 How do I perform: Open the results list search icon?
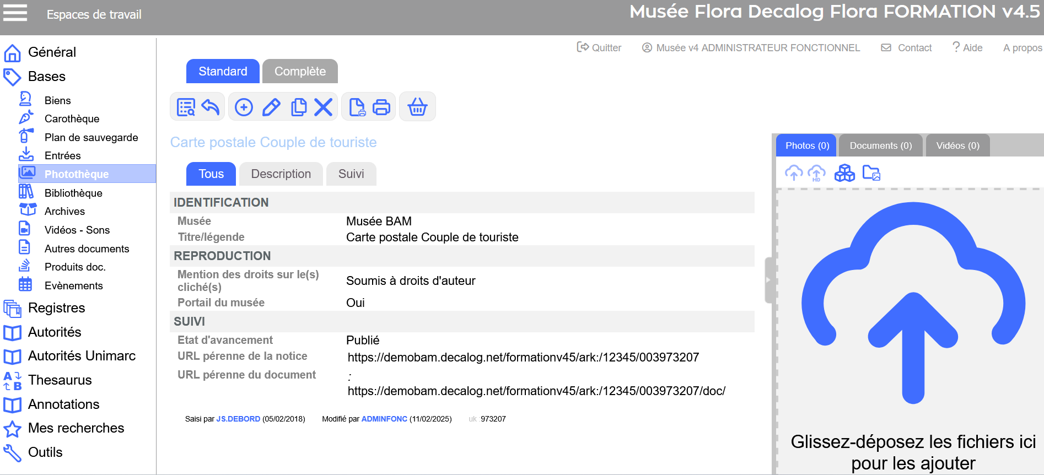click(186, 107)
